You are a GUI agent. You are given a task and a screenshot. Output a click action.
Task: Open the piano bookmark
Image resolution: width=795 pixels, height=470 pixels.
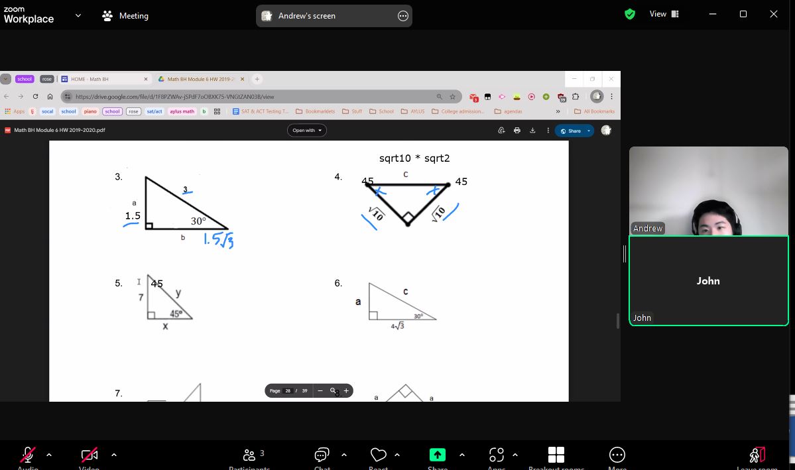90,111
